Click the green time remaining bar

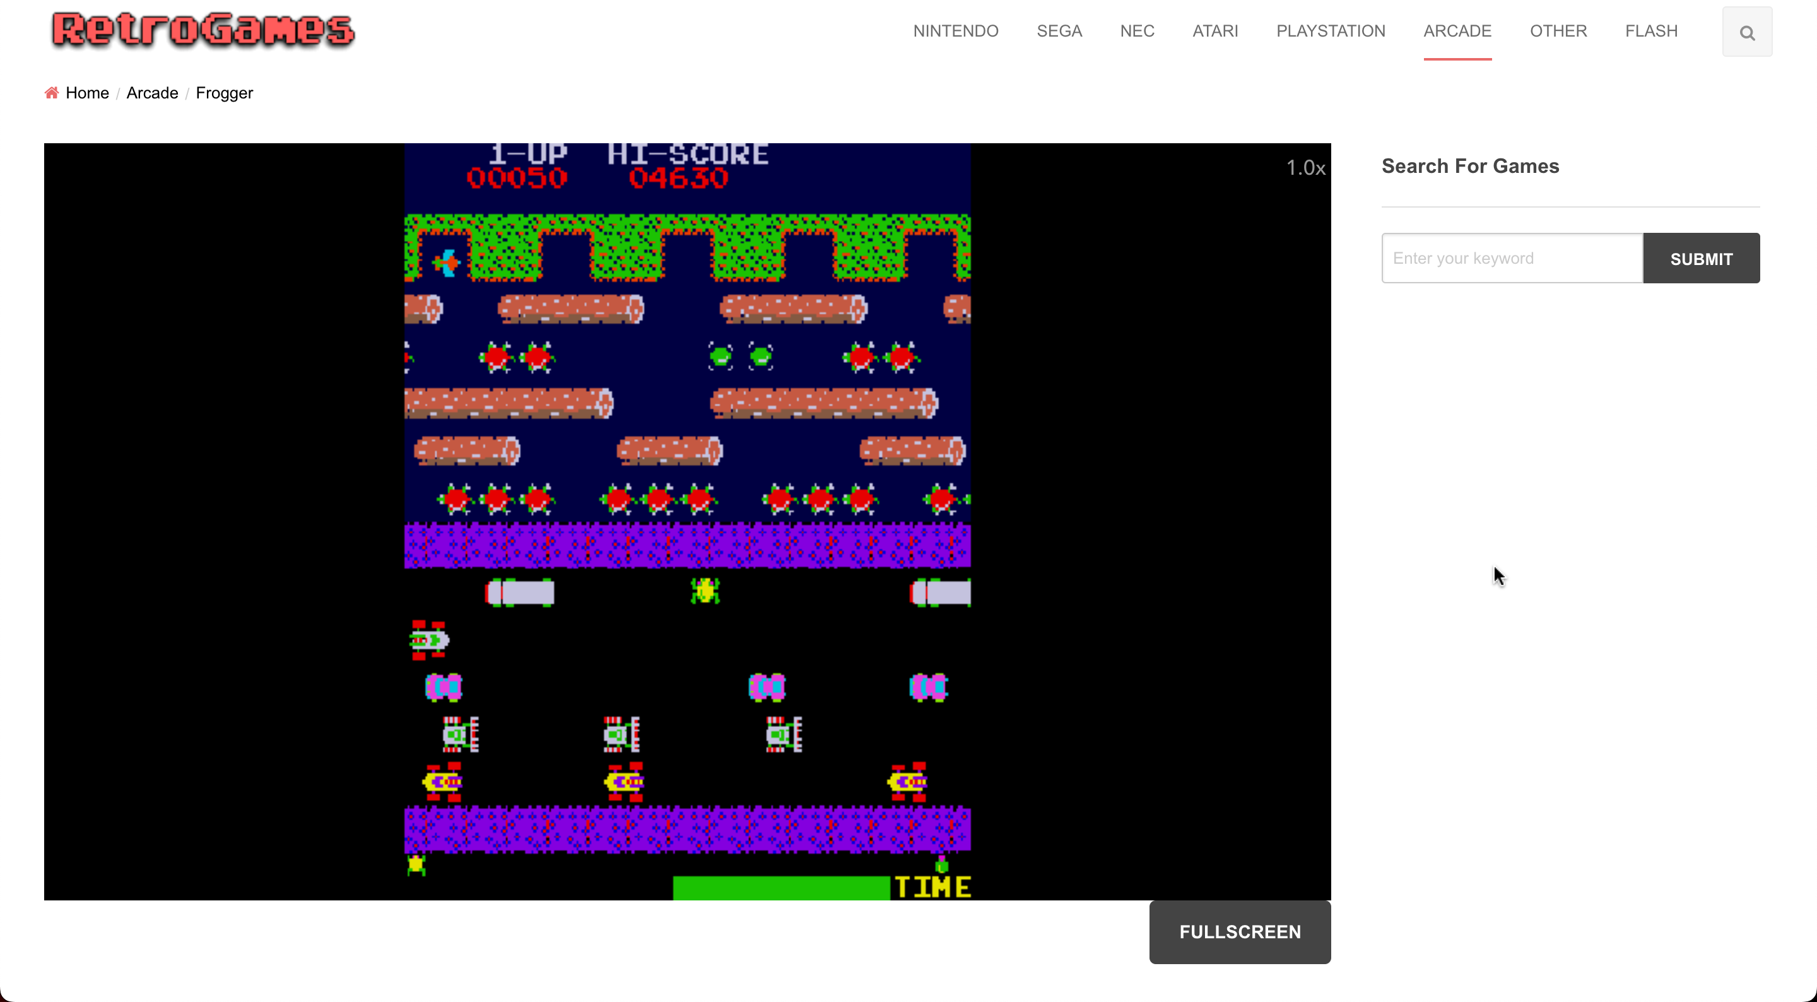click(x=781, y=887)
